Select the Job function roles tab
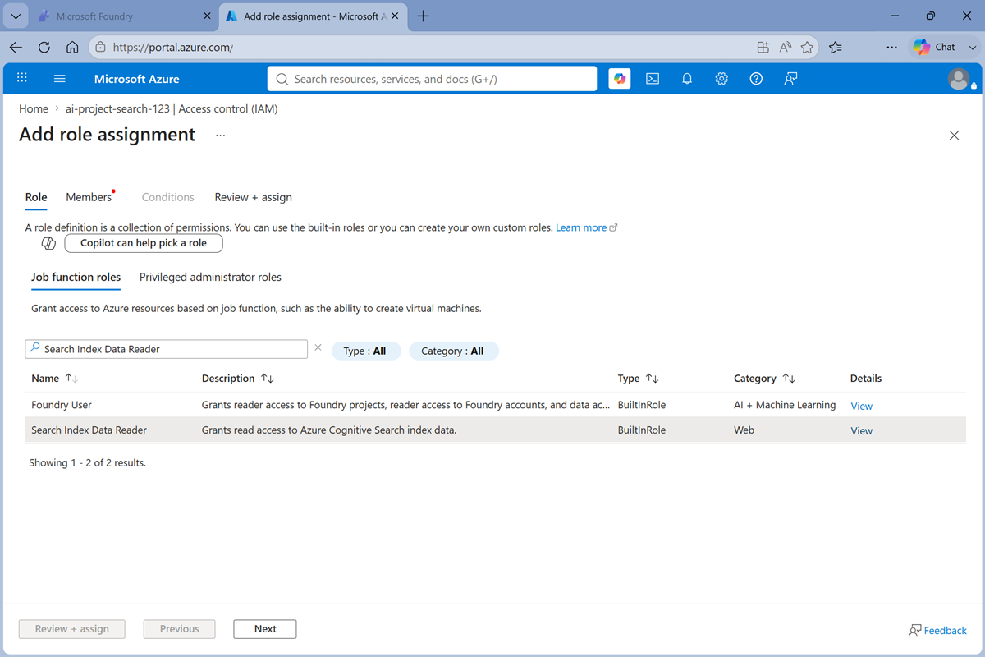This screenshot has height=657, width=985. point(76,278)
